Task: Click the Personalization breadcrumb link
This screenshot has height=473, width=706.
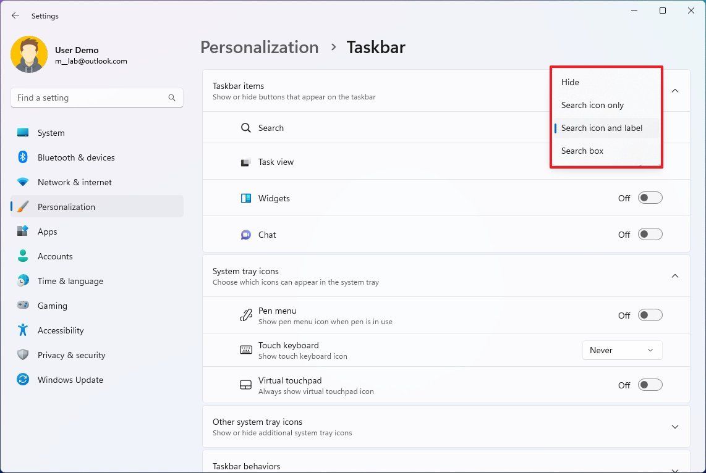Action: tap(259, 47)
